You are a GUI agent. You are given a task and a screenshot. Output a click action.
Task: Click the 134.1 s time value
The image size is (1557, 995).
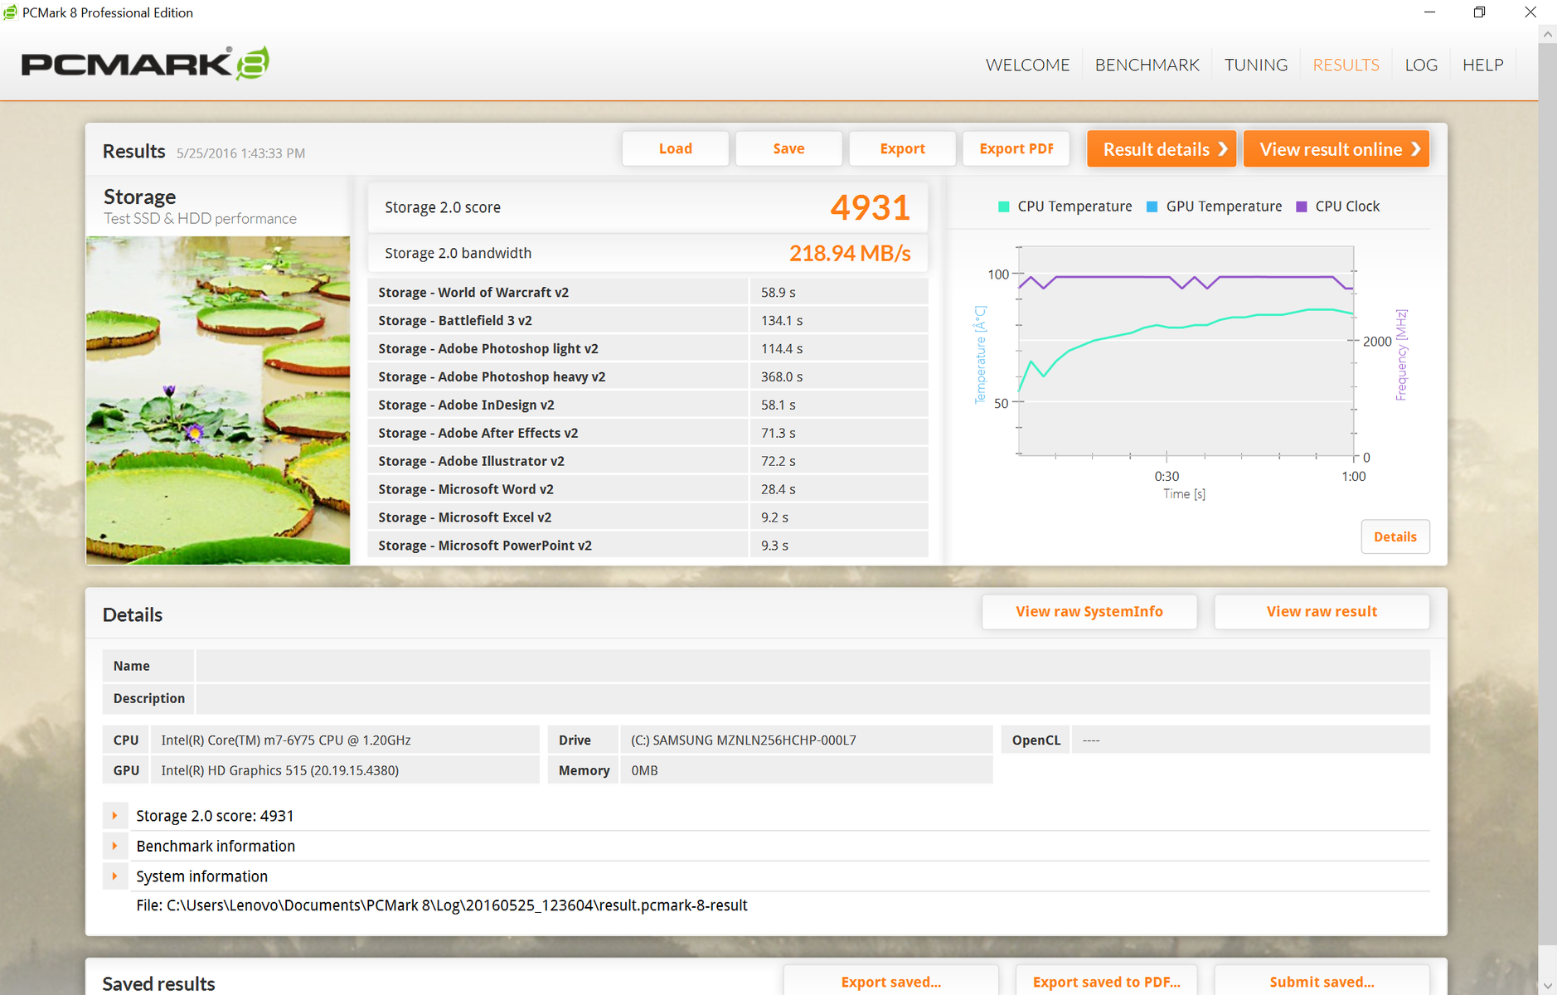click(782, 320)
